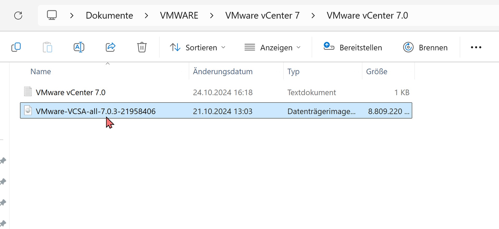Click date 21.10.2024 13:03 cell
Viewport: 499px width, 229px height.
click(x=223, y=111)
